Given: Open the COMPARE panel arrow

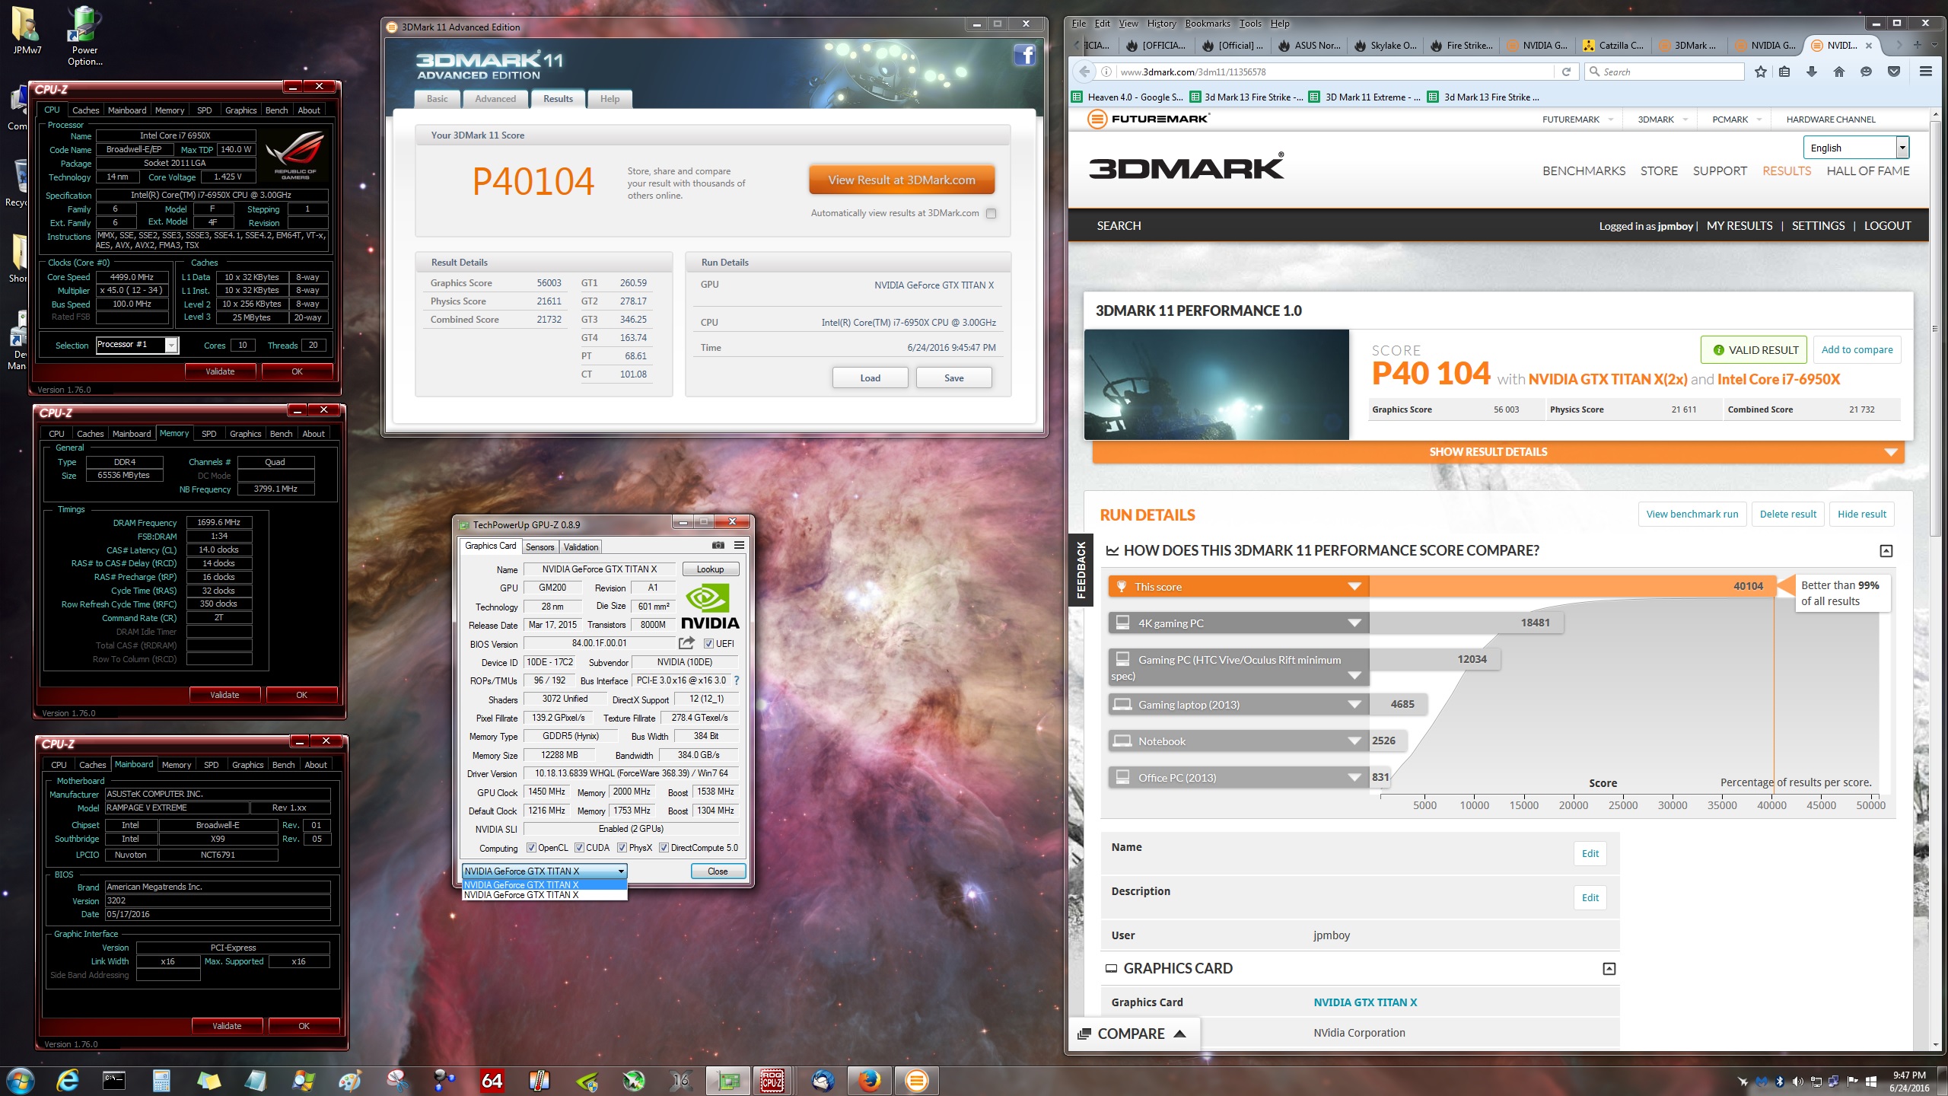Looking at the screenshot, I should point(1179,1034).
